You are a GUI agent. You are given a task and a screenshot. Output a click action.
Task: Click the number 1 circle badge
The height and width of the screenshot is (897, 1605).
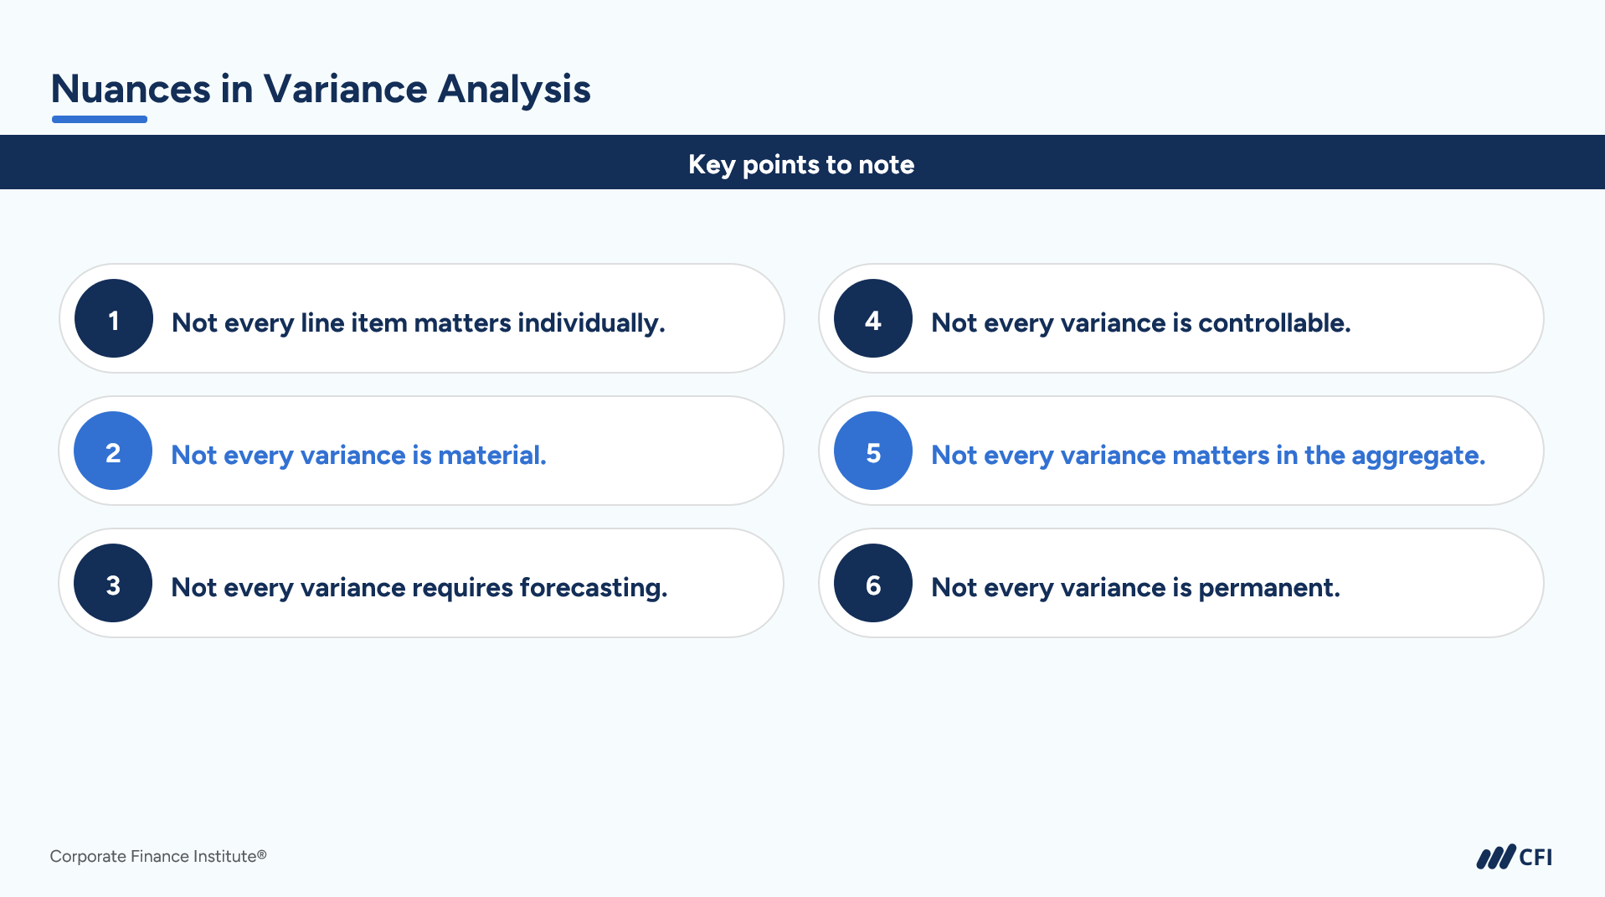pyautogui.click(x=114, y=318)
